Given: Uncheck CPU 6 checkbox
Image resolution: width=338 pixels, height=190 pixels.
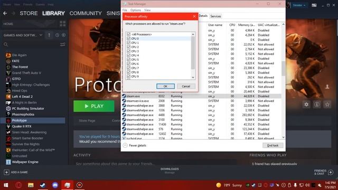Looking at the screenshot, I should coord(129,64).
